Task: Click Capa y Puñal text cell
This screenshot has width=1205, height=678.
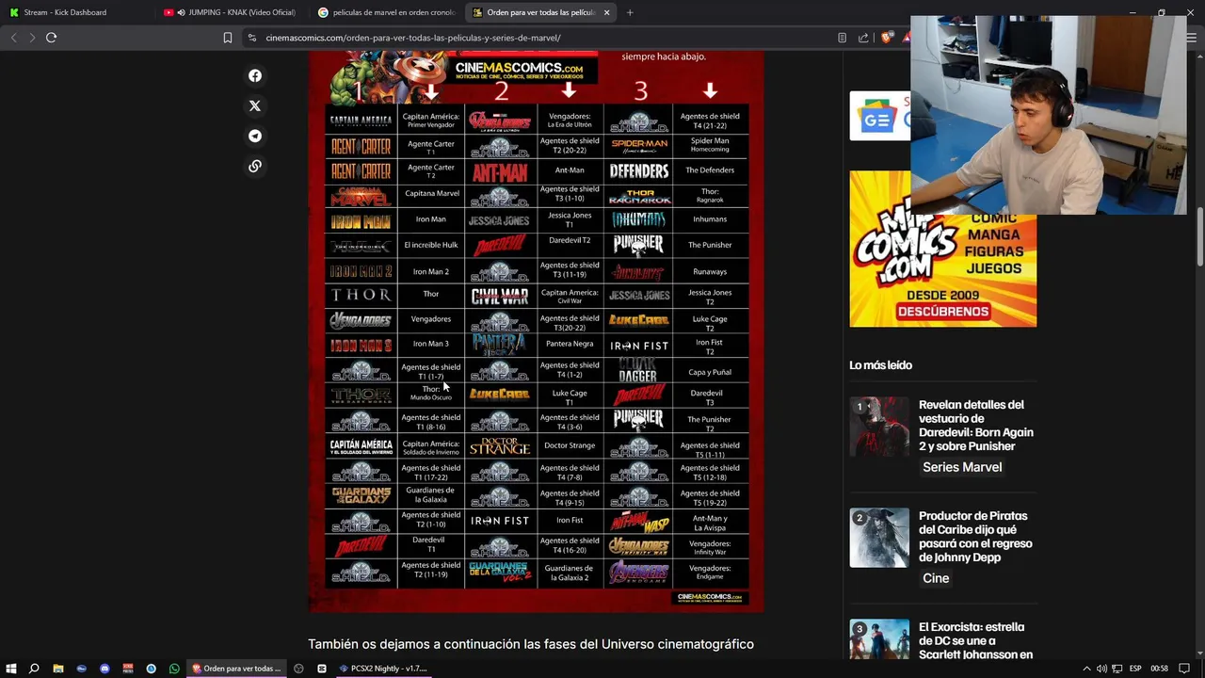Action: pyautogui.click(x=710, y=372)
